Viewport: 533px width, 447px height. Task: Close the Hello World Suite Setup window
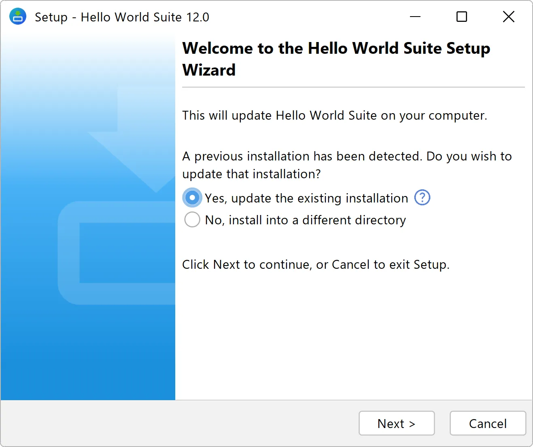coord(508,17)
